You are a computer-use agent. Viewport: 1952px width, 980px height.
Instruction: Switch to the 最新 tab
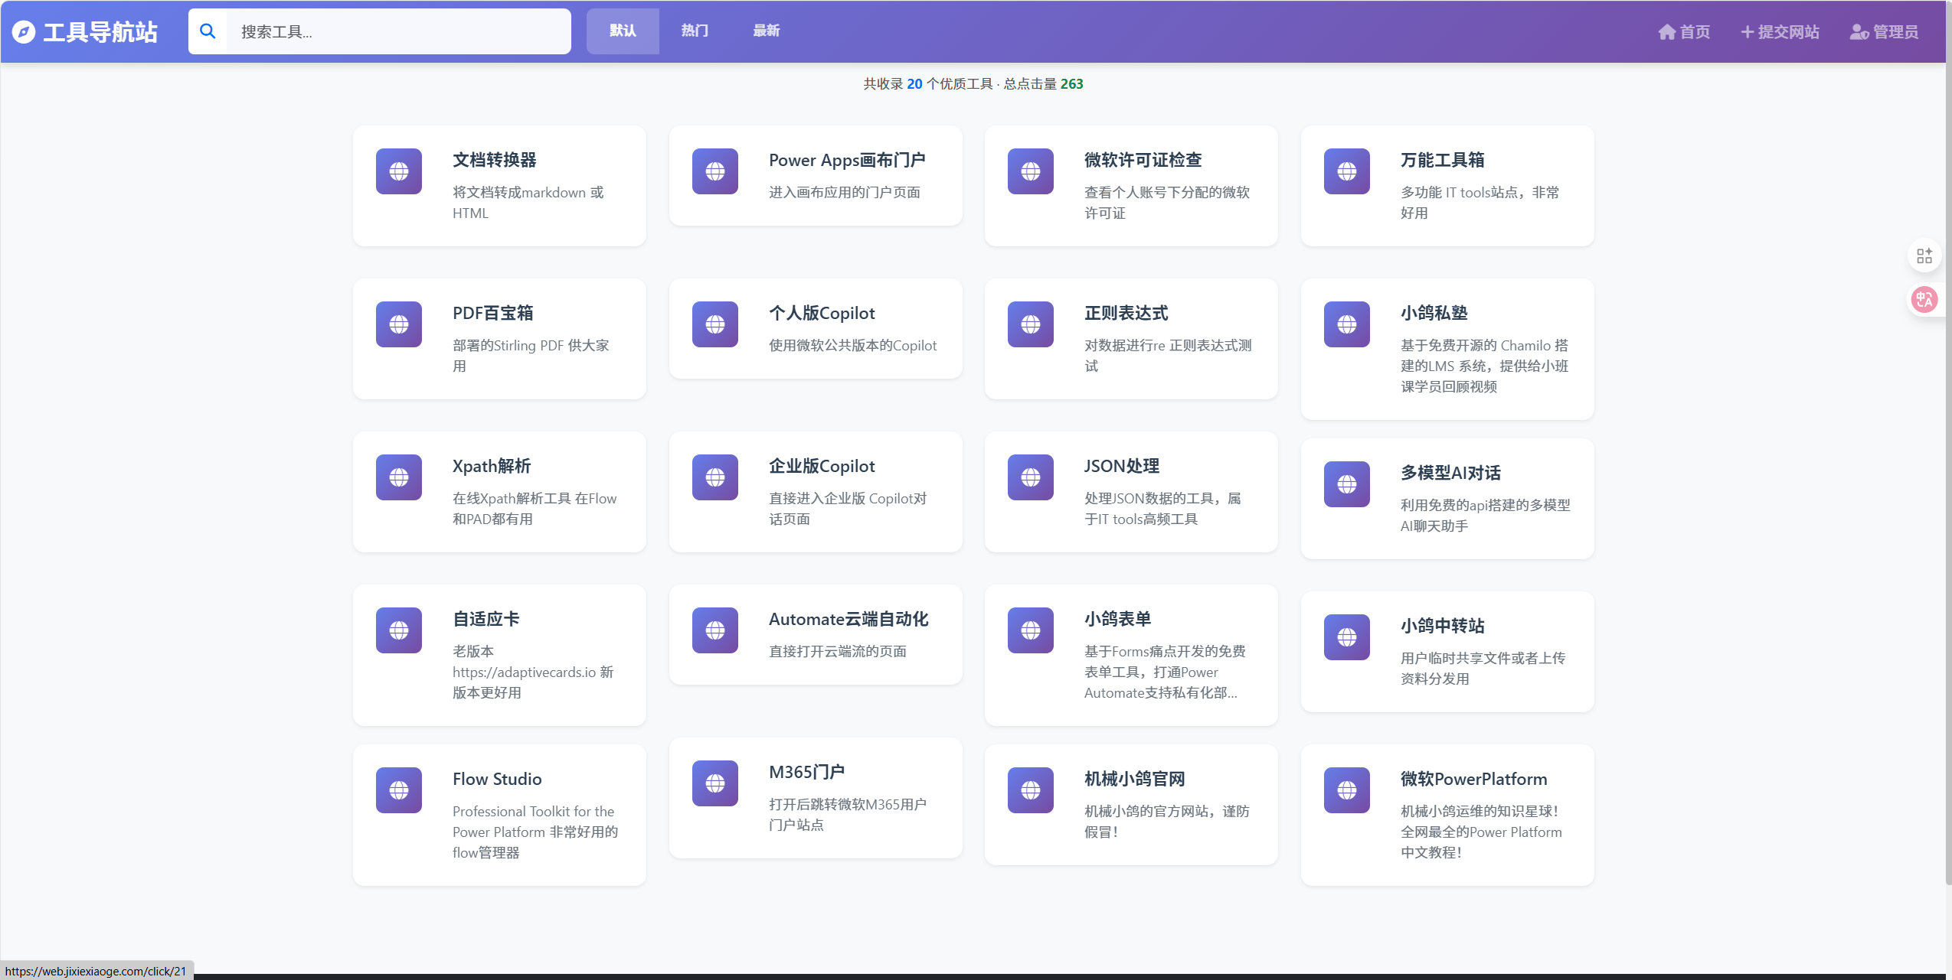[766, 31]
